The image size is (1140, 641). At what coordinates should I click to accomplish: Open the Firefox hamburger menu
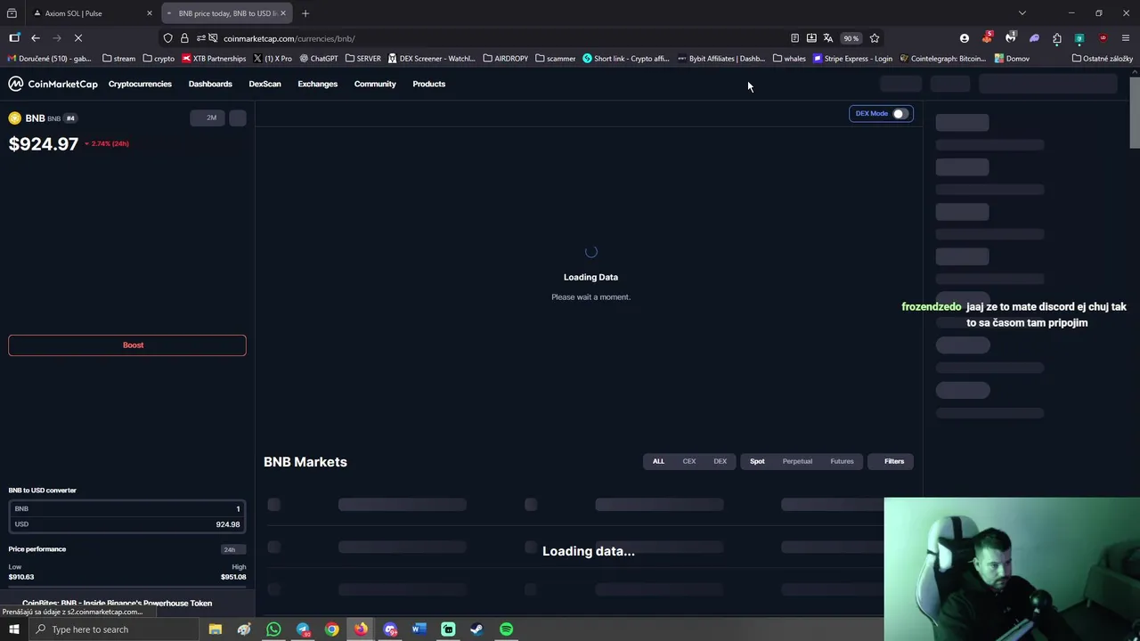coord(1126,38)
